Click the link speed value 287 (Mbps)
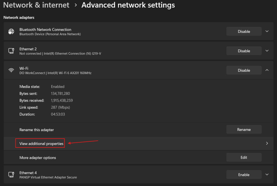The height and width of the screenshot is (186, 277). (60, 107)
